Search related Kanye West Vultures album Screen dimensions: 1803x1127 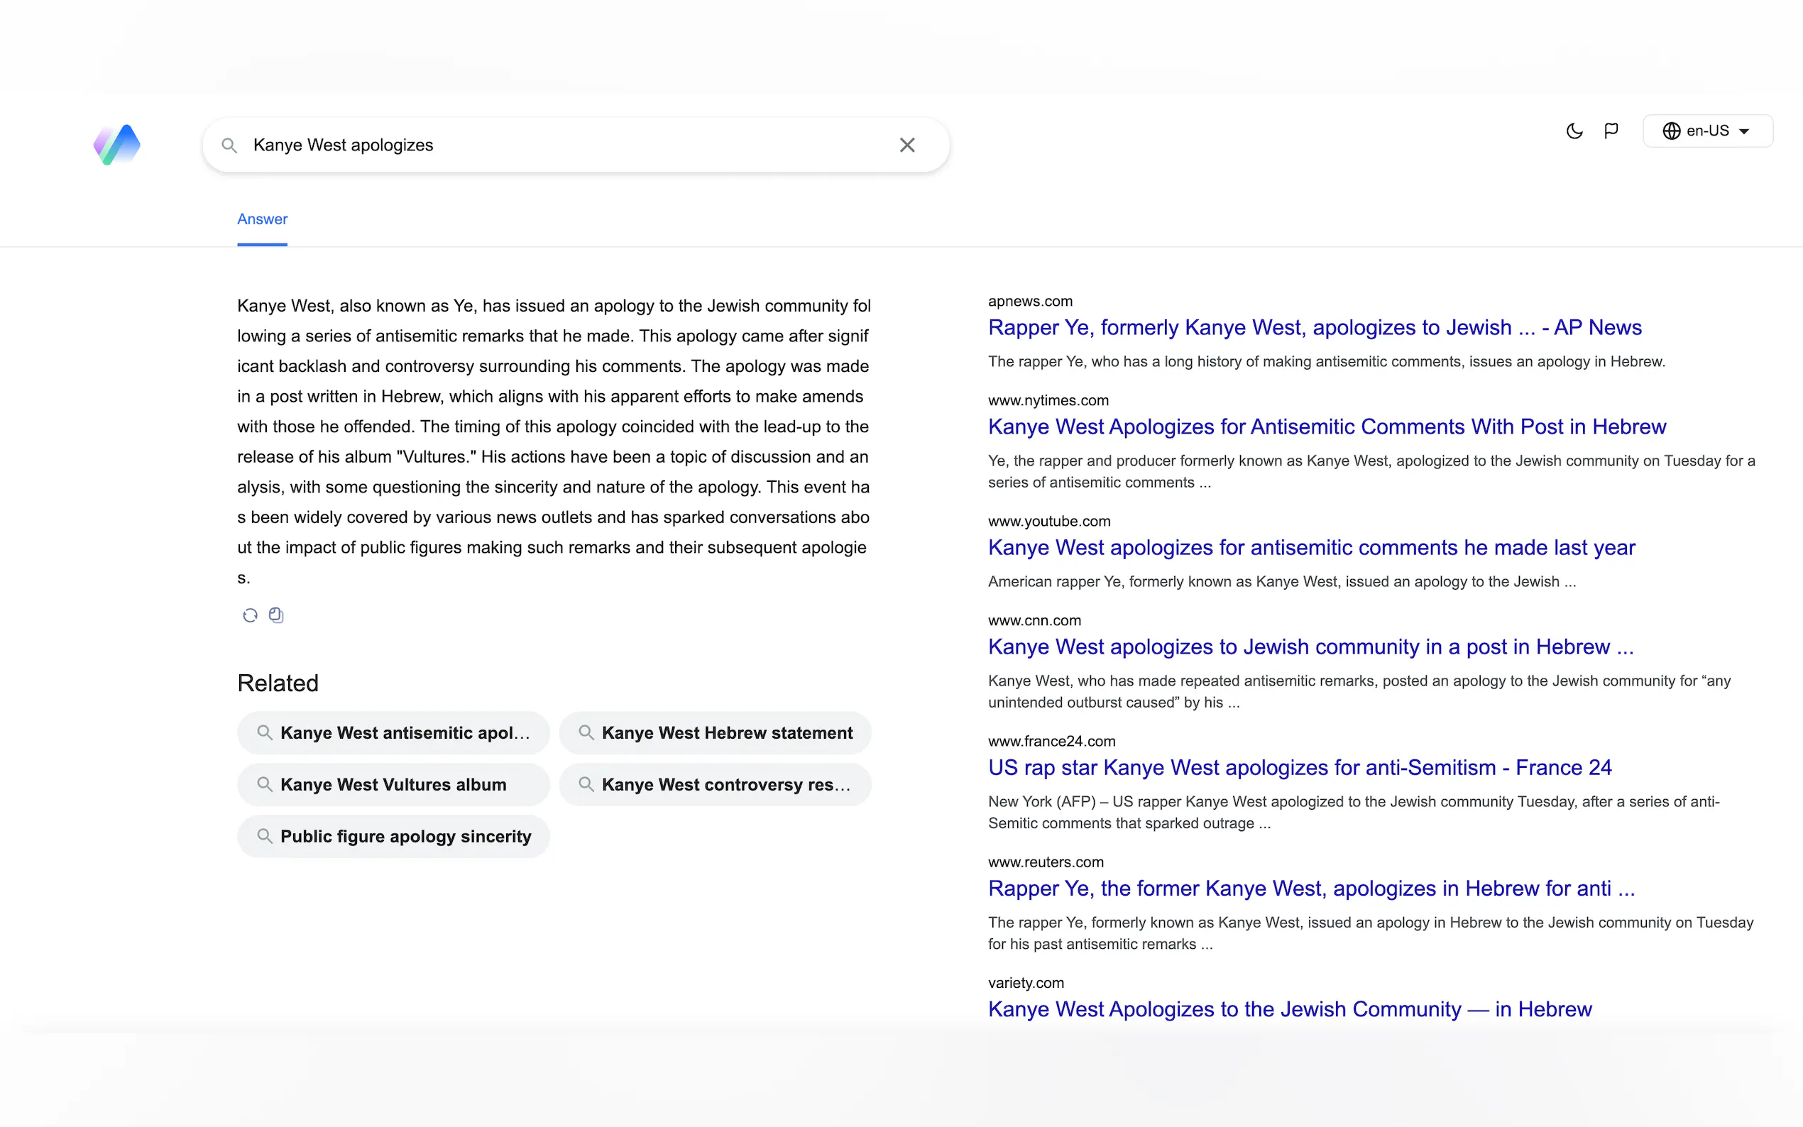(x=393, y=784)
